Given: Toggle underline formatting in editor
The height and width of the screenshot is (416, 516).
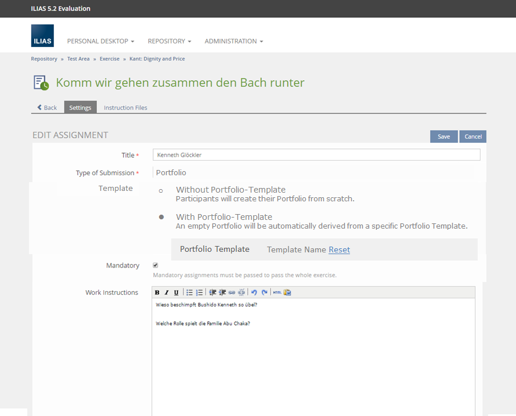Looking at the screenshot, I should [176, 292].
